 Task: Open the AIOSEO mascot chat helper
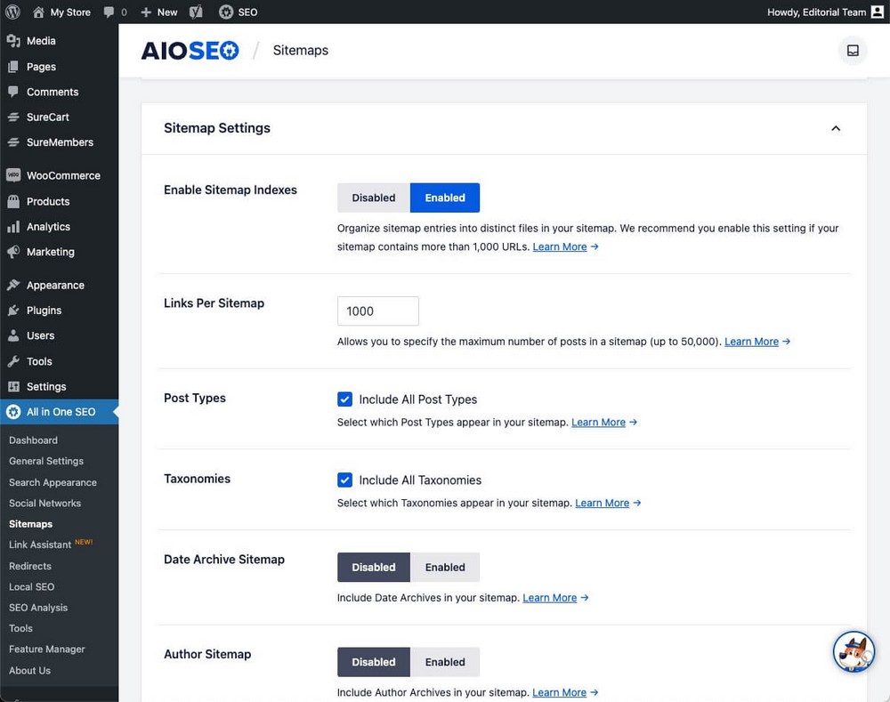854,651
